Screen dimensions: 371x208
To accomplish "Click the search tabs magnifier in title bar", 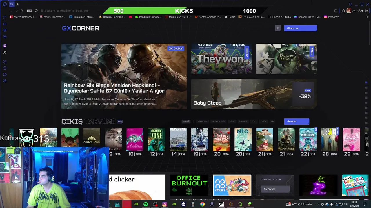I will click(x=351, y=4).
